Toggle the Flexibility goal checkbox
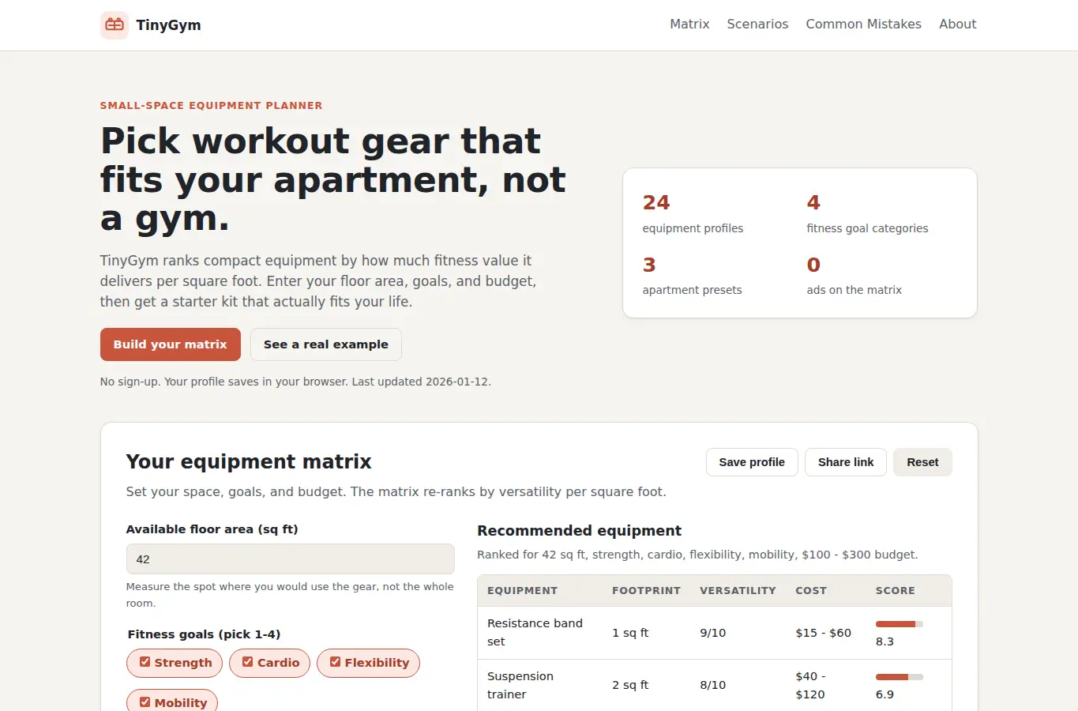 [x=336, y=662]
